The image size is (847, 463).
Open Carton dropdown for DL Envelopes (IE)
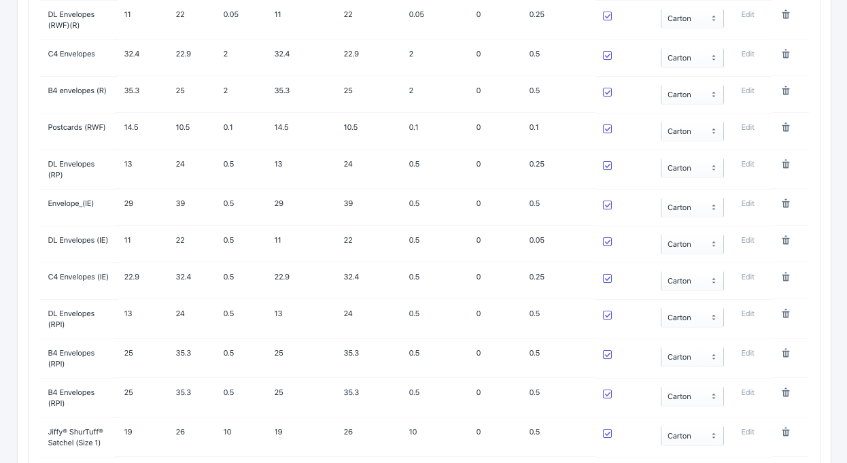pyautogui.click(x=692, y=244)
